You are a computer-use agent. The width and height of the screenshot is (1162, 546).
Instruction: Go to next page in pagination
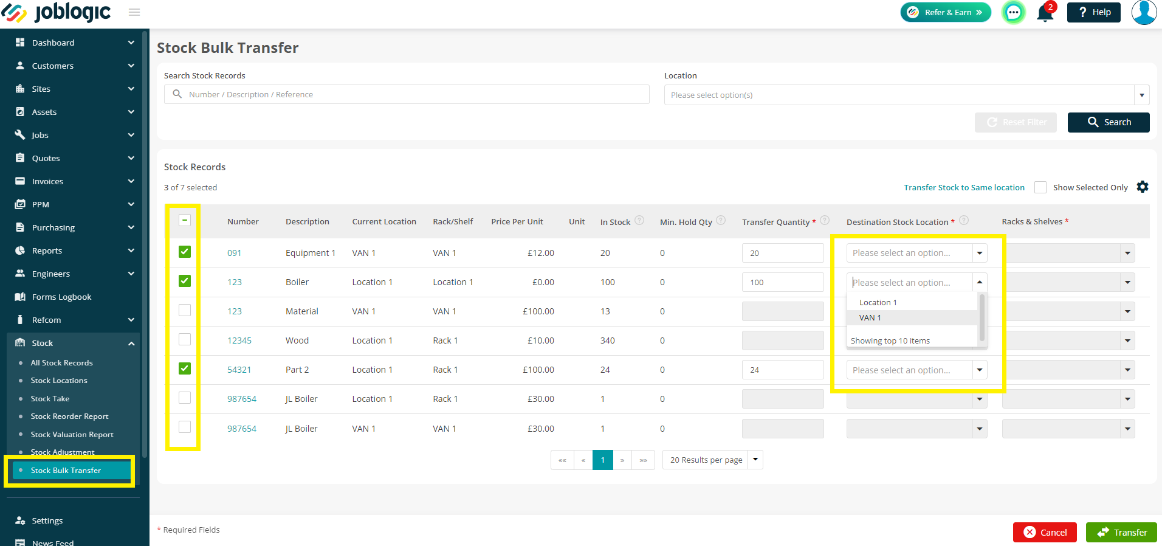click(x=622, y=460)
